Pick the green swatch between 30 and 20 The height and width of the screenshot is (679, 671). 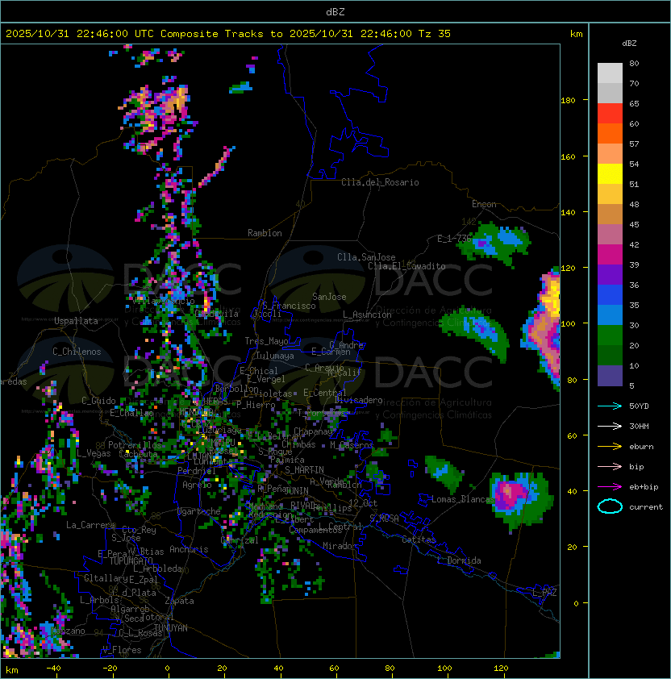point(610,335)
